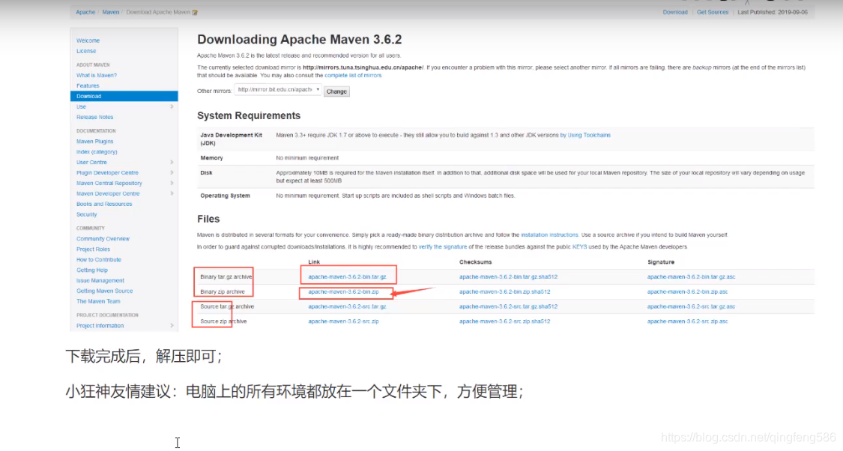Viewport: 843px width, 451px height.
Task: Open the bin.zip.sha512 checksum link
Action: click(x=505, y=292)
